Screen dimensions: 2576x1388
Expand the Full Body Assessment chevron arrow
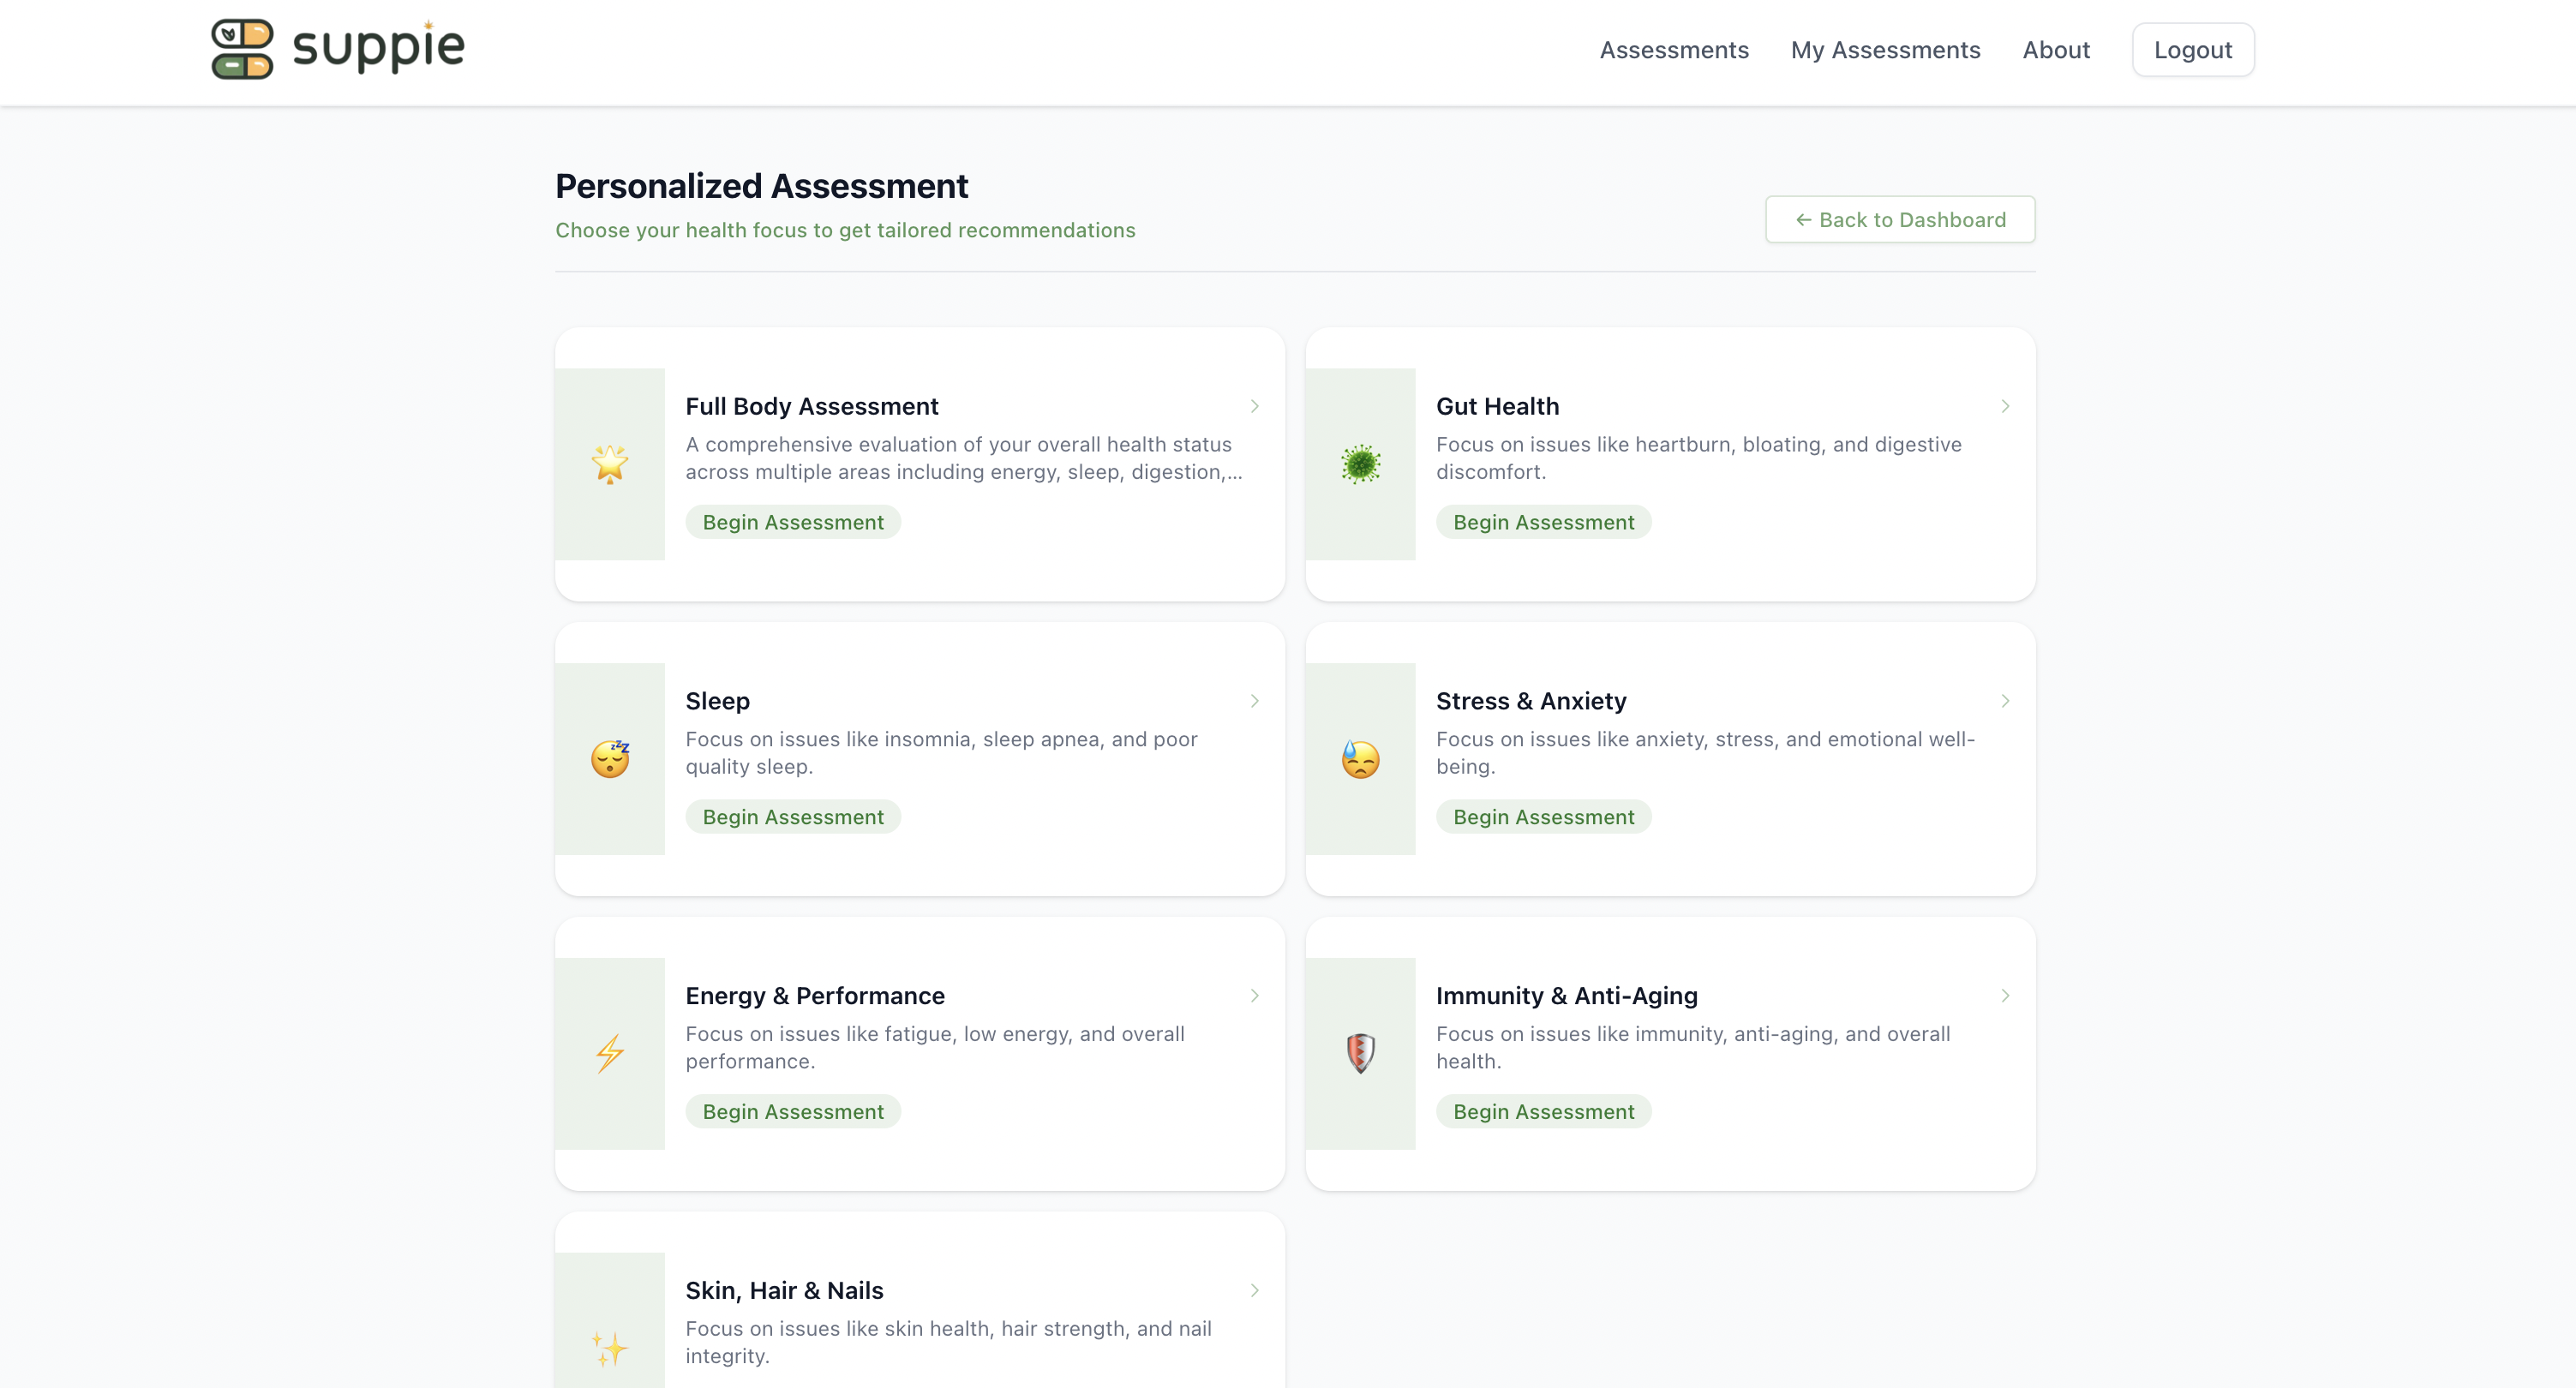1254,406
